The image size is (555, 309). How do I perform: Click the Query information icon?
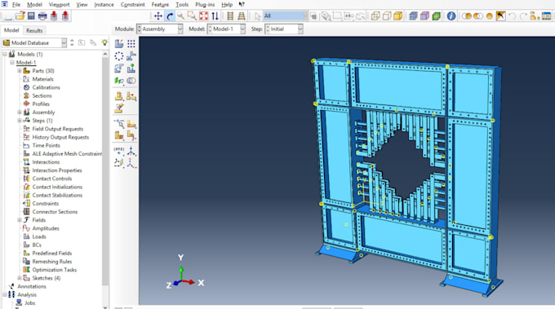point(451,16)
